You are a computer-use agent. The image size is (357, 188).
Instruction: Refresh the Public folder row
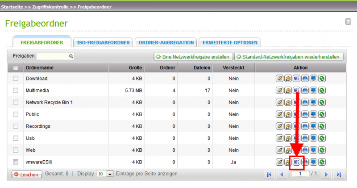(x=322, y=114)
